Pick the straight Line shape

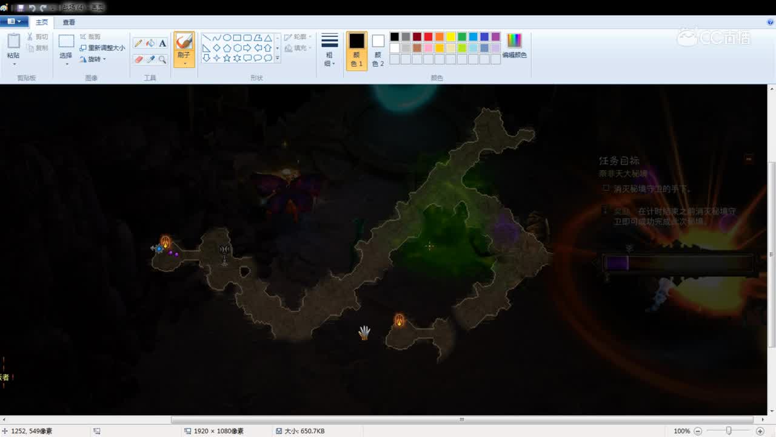point(207,38)
